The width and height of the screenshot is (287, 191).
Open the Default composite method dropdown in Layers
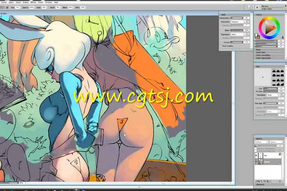coord(261,142)
